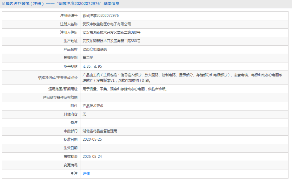
Task: Click model specification iE 85、iE 95
Action: 92,66
